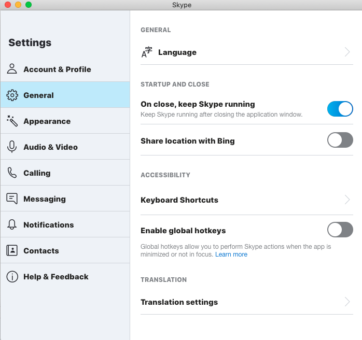Image resolution: width=362 pixels, height=340 pixels.
Task: Click the TRANSLATION section header
Action: pos(164,279)
